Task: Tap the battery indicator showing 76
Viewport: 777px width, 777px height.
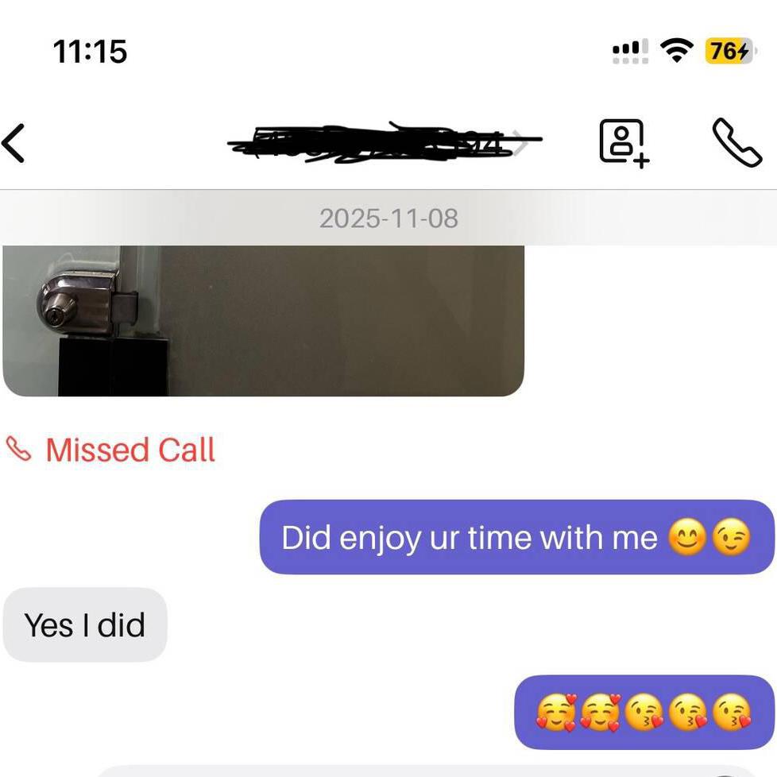Action: tap(730, 51)
